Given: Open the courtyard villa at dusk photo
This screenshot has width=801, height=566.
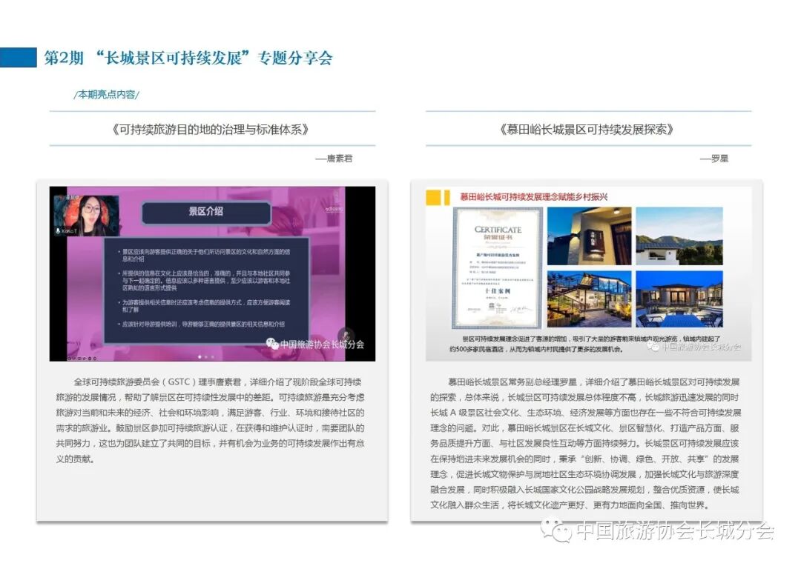Looking at the screenshot, I should tap(679, 299).
